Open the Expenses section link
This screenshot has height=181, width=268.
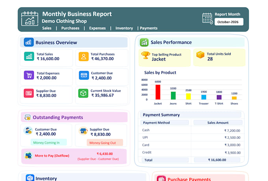tap(97, 28)
